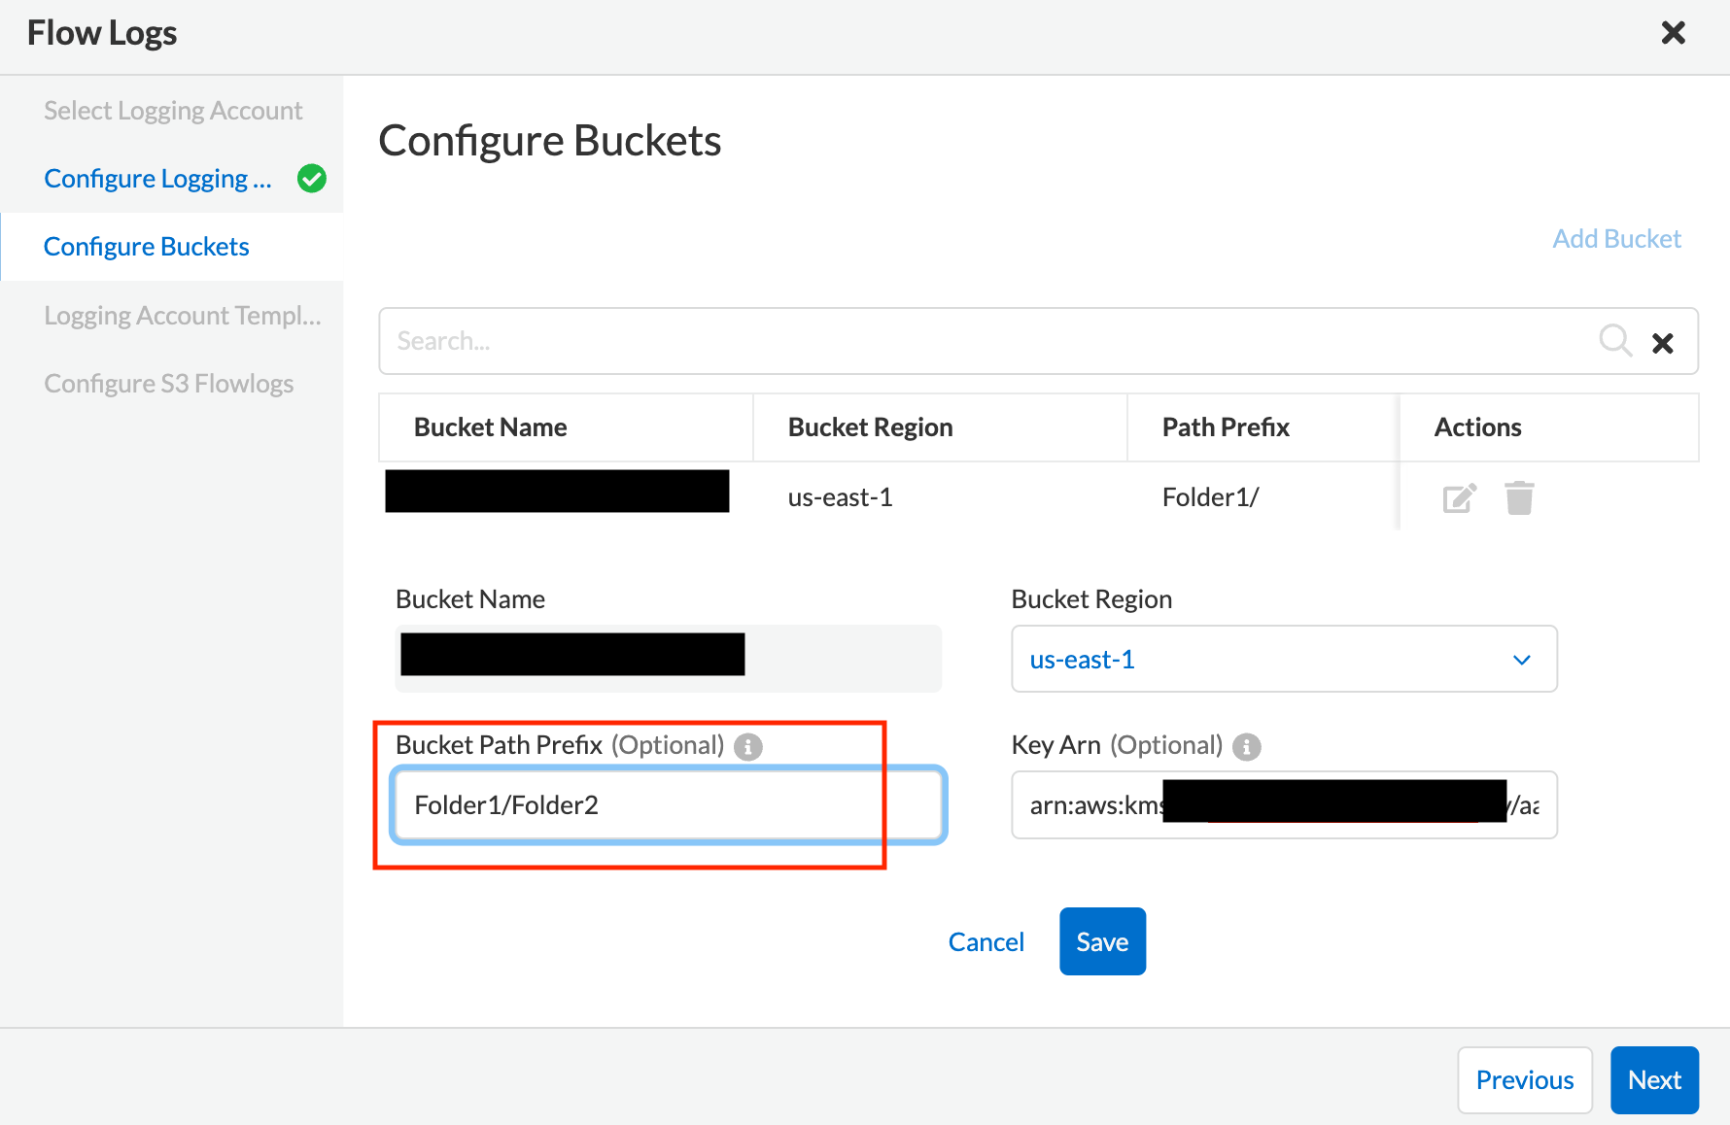Go to Select Logging Account step
The image size is (1730, 1125).
click(x=173, y=111)
